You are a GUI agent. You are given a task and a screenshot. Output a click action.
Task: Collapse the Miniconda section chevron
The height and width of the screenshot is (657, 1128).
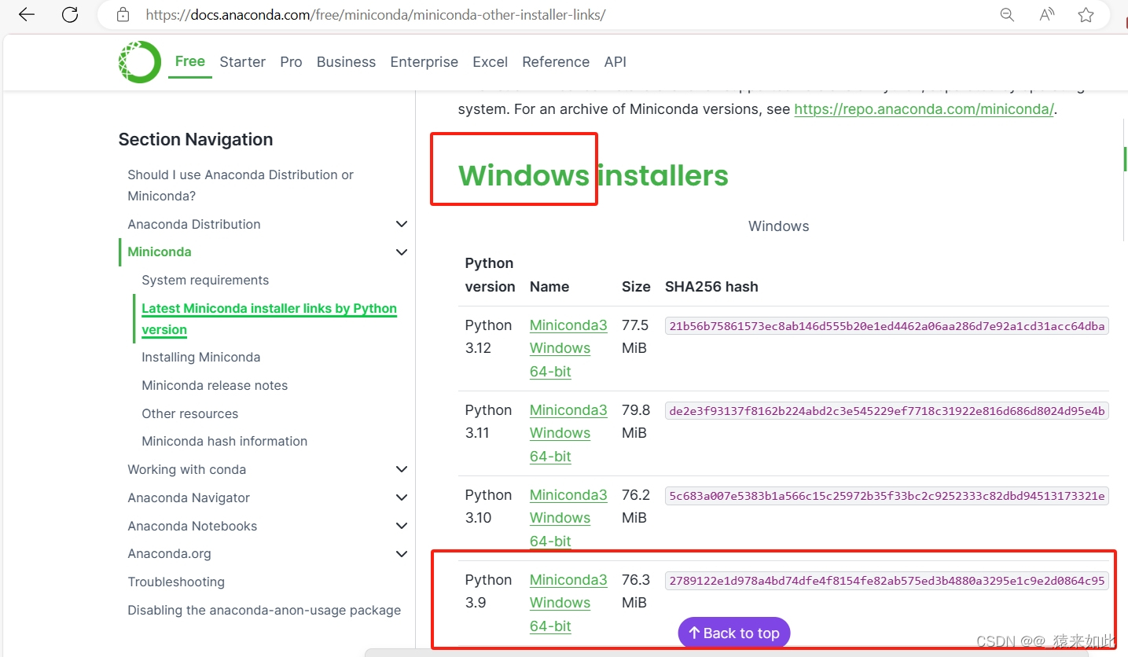point(402,252)
